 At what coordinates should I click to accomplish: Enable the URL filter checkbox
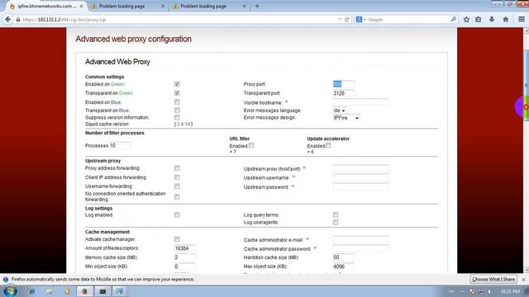[251, 145]
